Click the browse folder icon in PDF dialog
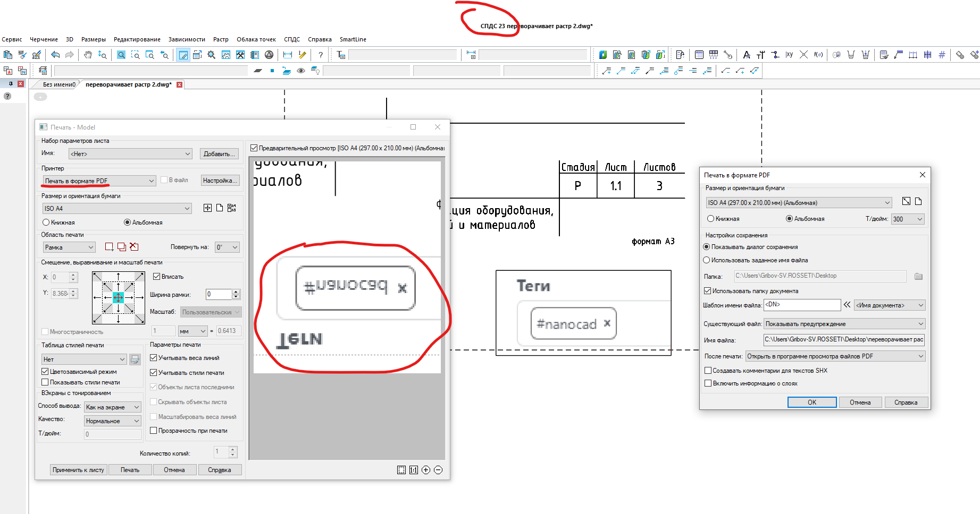This screenshot has width=980, height=514. click(x=918, y=277)
